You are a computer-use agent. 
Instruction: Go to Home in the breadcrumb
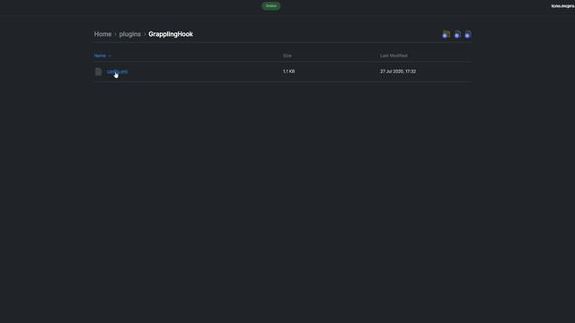tap(102, 34)
